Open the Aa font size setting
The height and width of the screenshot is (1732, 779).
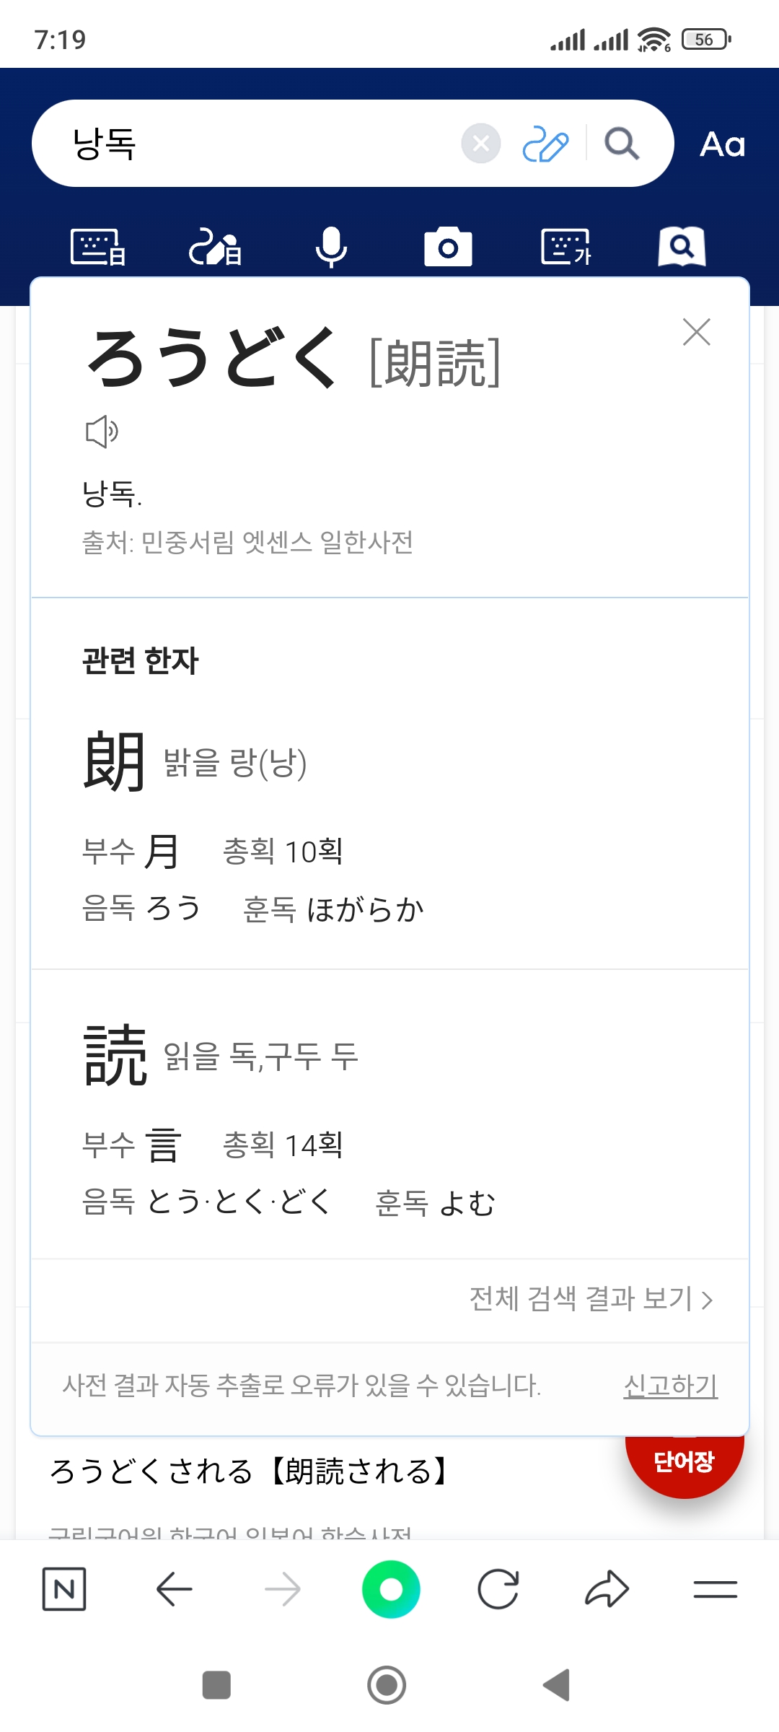click(722, 144)
